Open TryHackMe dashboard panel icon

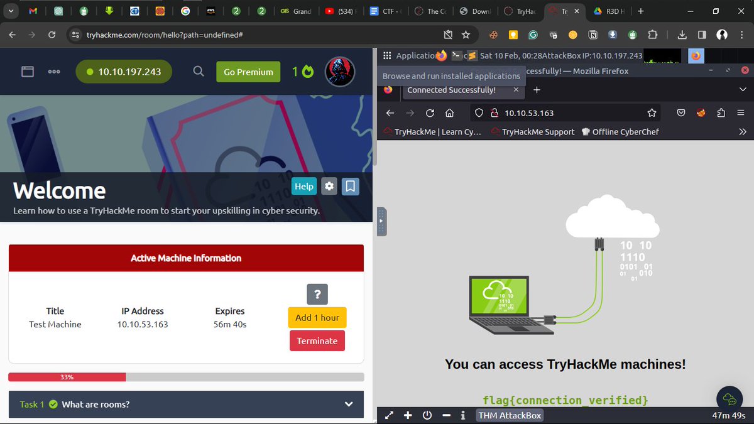[x=28, y=72]
